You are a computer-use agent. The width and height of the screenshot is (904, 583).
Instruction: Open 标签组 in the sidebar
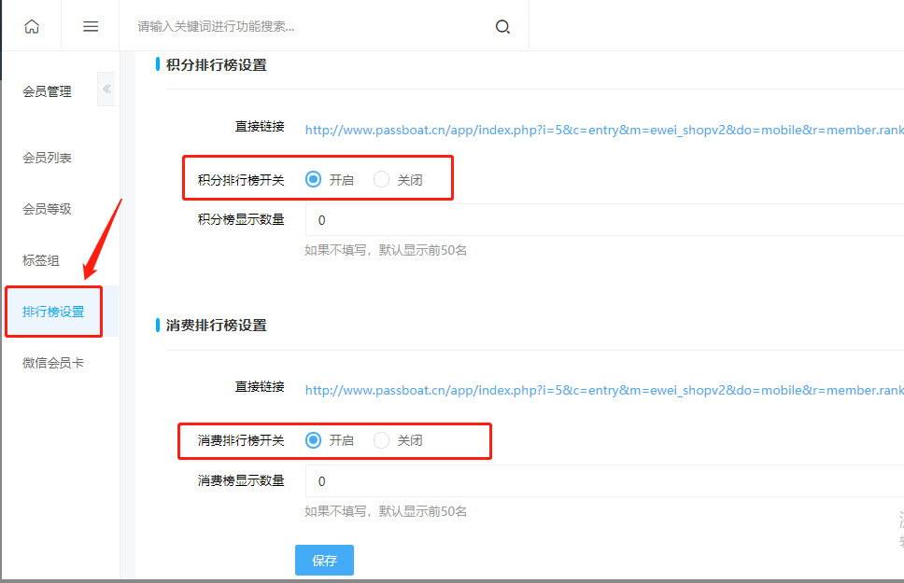coord(41,260)
